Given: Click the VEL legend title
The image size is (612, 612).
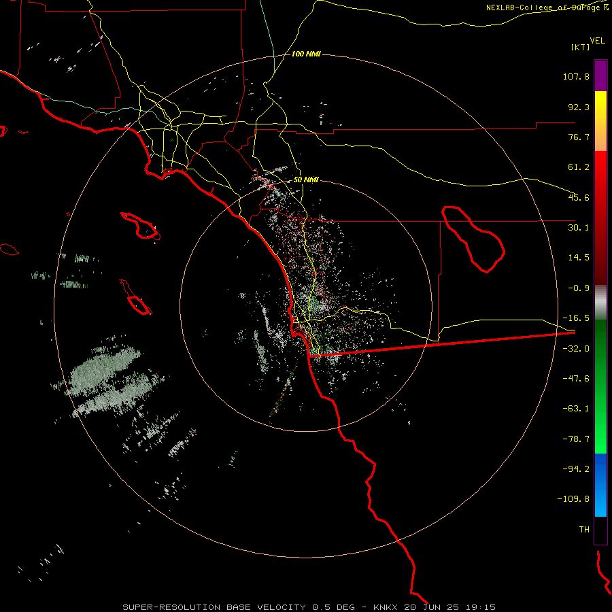Looking at the screenshot, I should (597, 41).
